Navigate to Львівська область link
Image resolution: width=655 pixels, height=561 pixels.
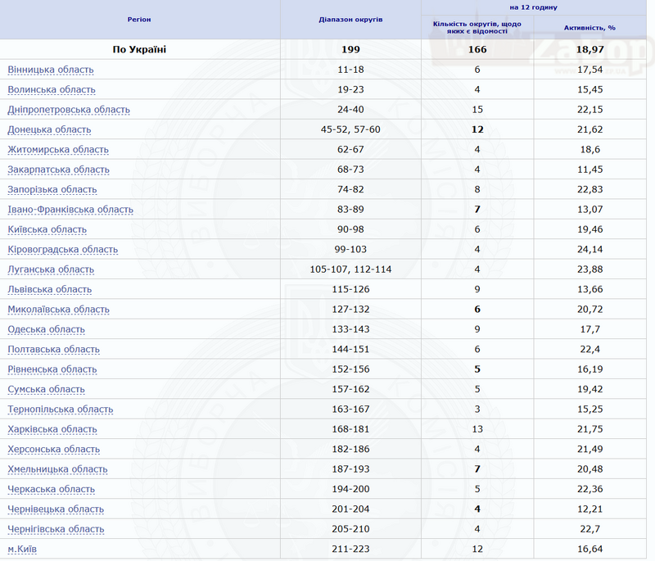pos(50,289)
